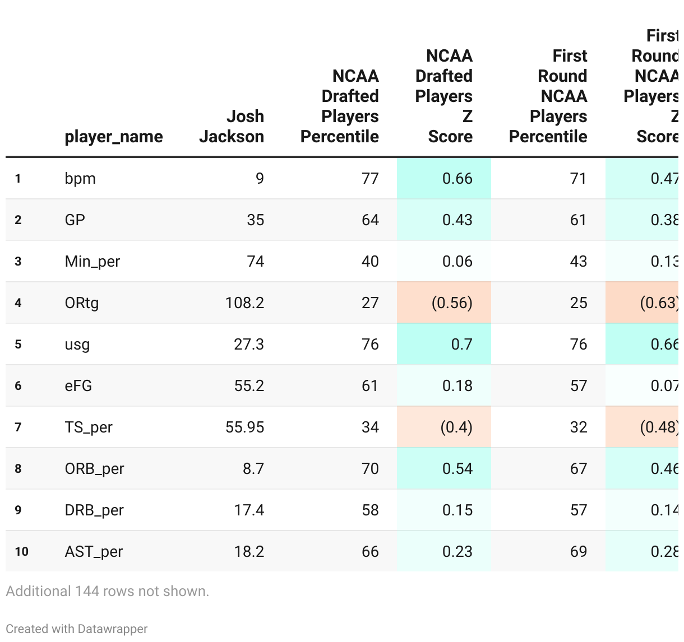Select the orange (0.56) cell in ORtg row

tap(452, 303)
